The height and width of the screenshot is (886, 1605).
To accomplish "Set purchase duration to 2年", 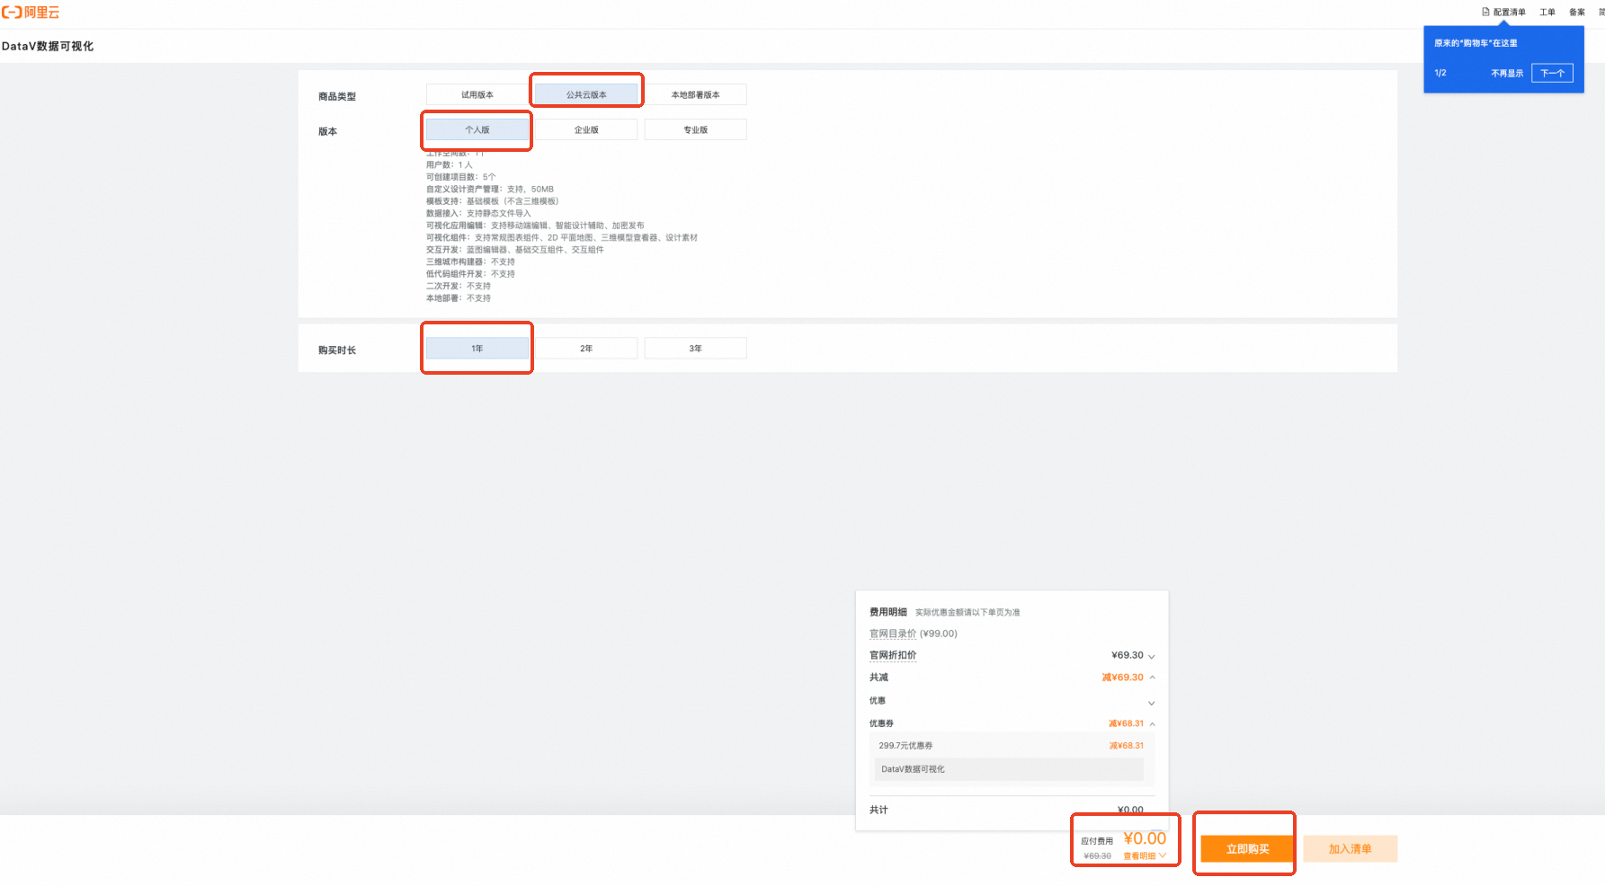I will 586,348.
